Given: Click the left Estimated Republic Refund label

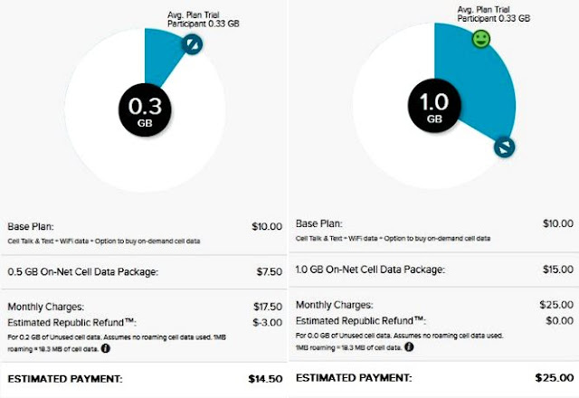Looking at the screenshot, I should tap(72, 323).
